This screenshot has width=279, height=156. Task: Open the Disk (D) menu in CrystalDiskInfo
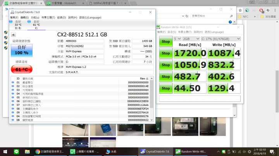click(x=62, y=17)
